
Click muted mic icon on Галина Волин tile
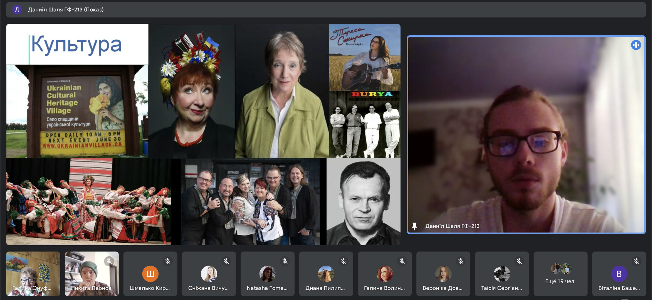(x=402, y=261)
